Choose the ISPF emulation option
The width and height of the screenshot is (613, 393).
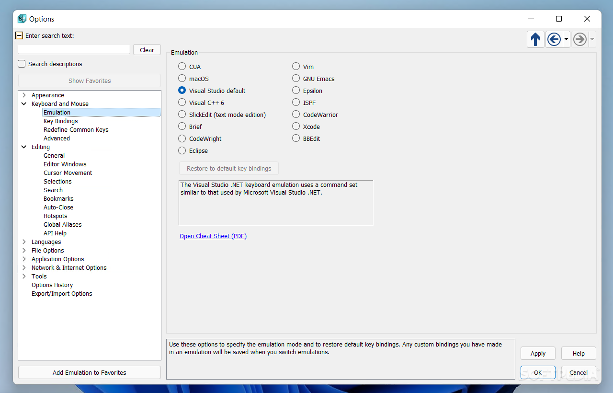pyautogui.click(x=296, y=103)
